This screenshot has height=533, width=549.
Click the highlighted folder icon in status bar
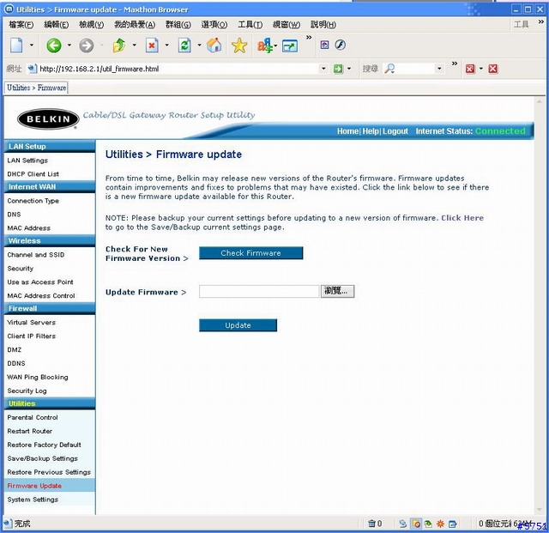tap(416, 524)
